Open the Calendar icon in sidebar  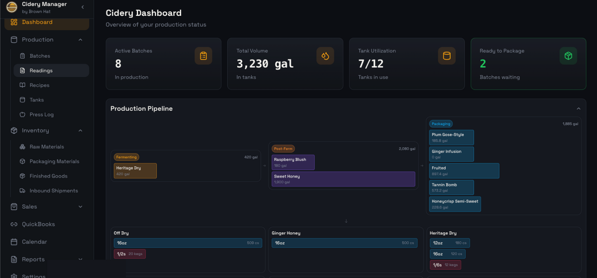pyautogui.click(x=14, y=242)
